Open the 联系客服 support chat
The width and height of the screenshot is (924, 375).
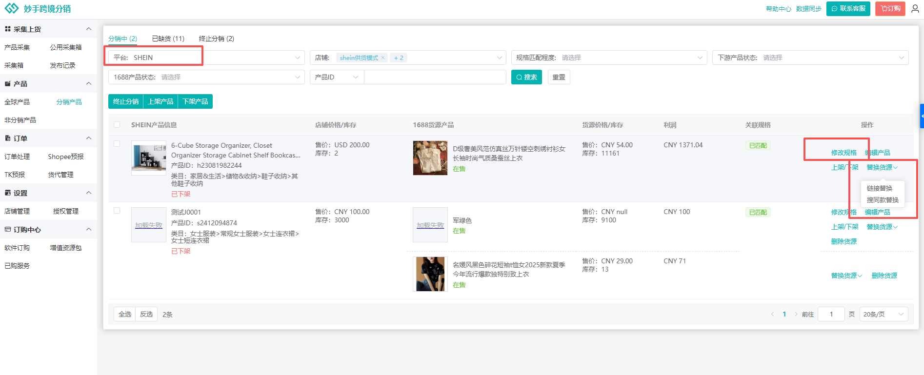pyautogui.click(x=848, y=9)
